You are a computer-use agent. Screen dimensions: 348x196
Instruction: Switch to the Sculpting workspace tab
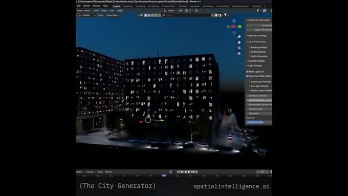point(140,6)
